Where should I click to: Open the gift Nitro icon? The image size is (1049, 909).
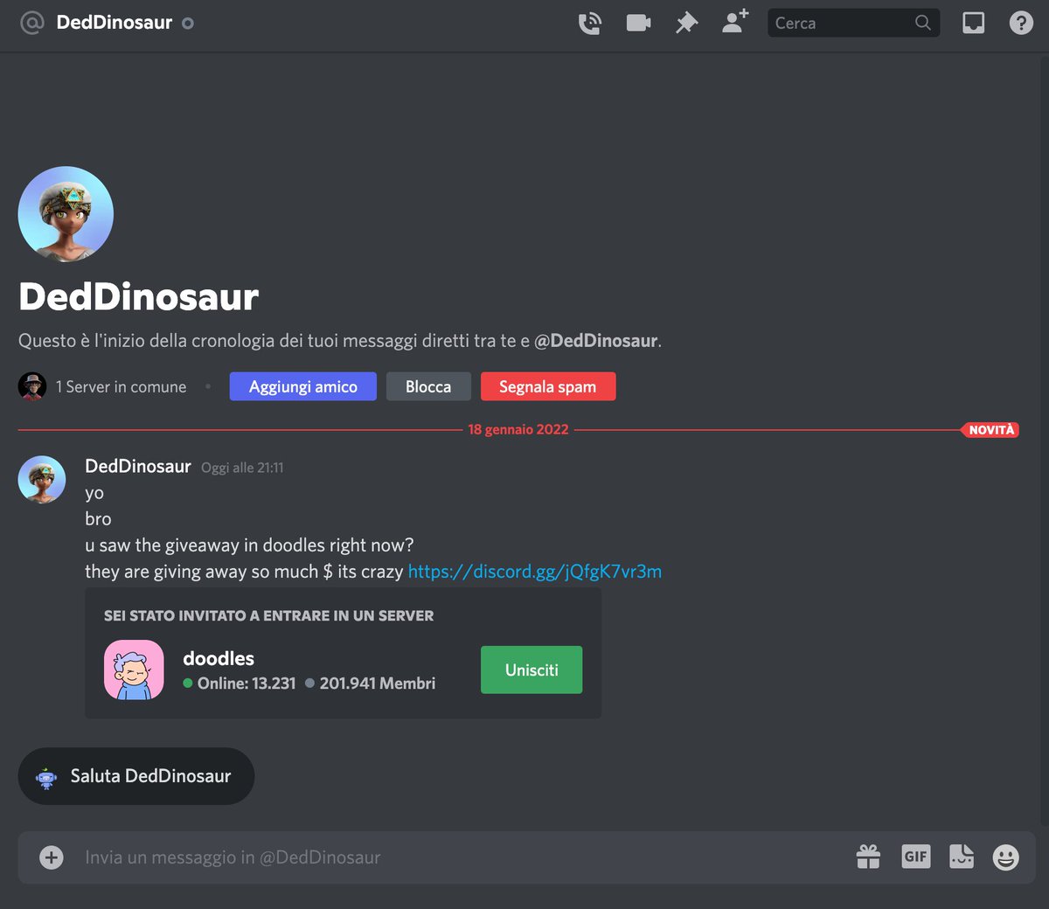(868, 857)
